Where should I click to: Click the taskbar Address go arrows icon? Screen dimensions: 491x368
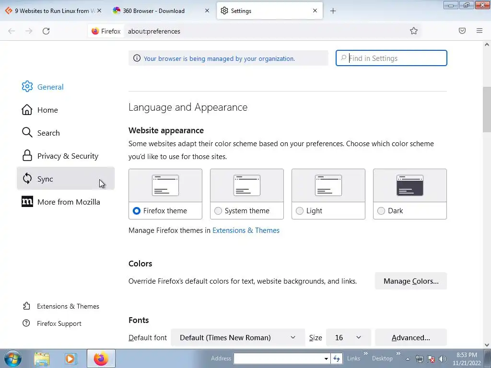(x=336, y=358)
